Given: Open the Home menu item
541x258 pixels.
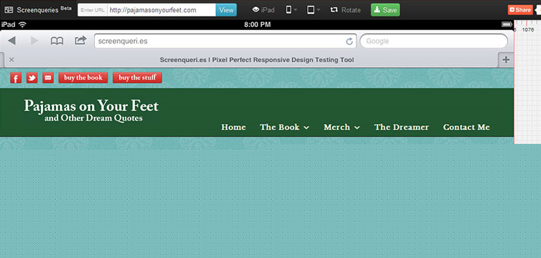Looking at the screenshot, I should coord(234,127).
